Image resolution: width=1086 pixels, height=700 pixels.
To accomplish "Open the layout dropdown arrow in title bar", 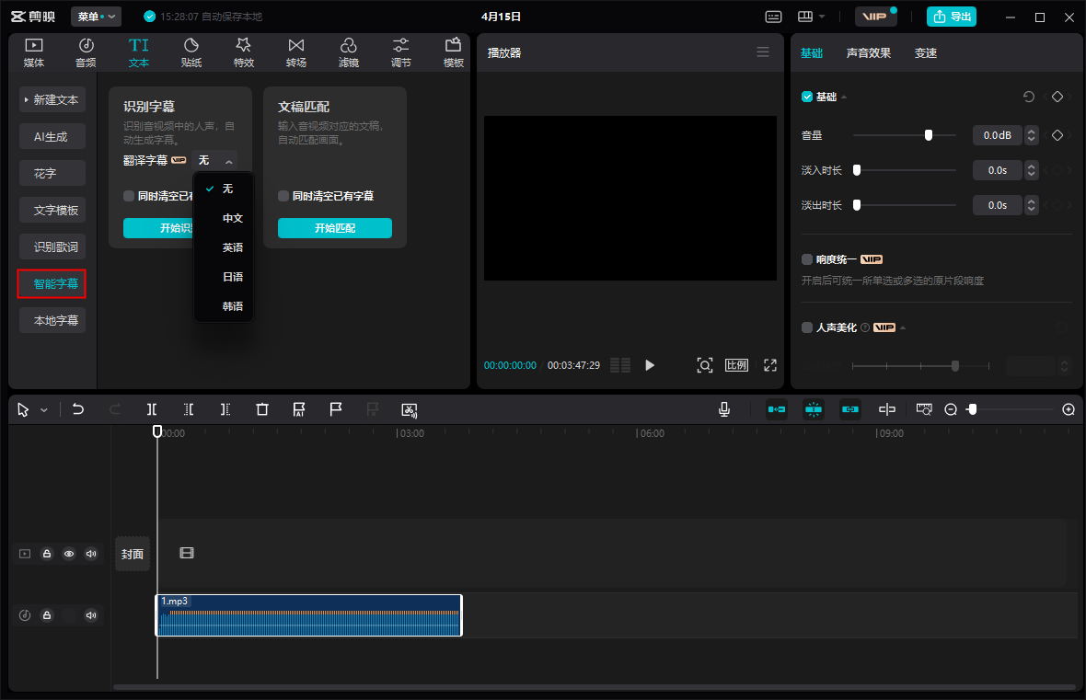I will (x=822, y=17).
